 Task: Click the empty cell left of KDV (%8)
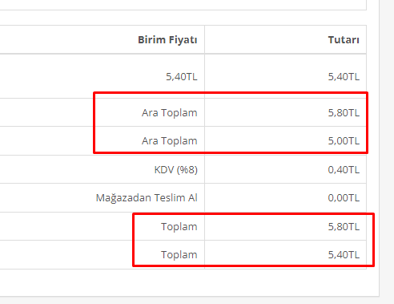74,169
